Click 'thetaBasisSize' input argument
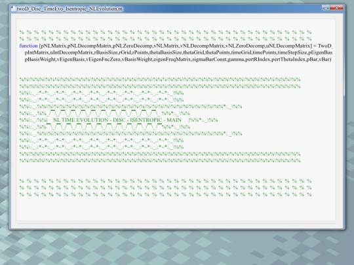The height and width of the screenshot is (265, 354). [x=166, y=52]
